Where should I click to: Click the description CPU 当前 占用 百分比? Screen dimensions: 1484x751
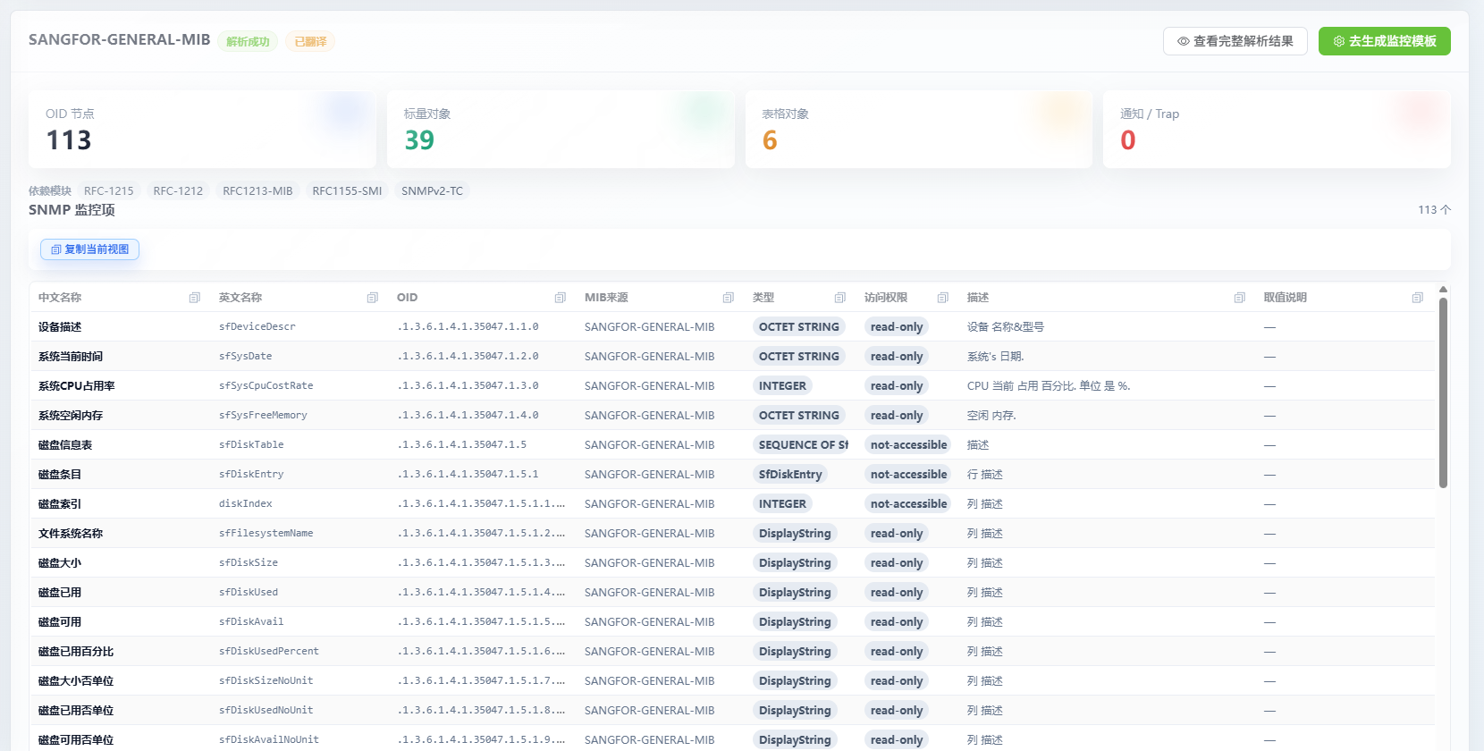(x=1049, y=386)
